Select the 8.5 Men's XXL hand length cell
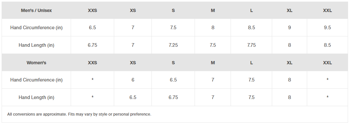 [x=327, y=45]
